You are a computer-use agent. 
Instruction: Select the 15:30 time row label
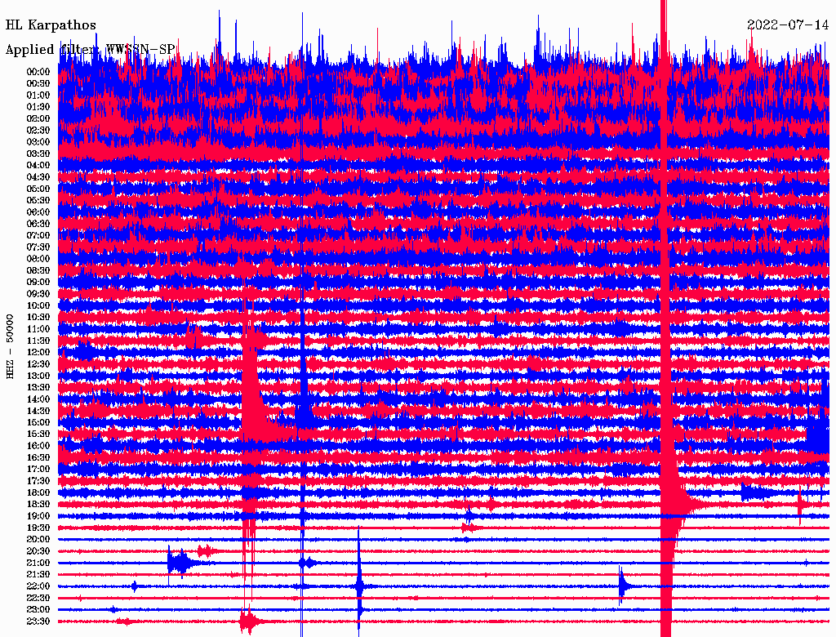[38, 434]
